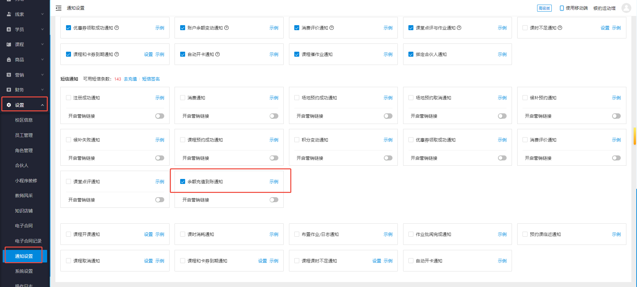Open 系统设置 in the sidebar
This screenshot has width=637, height=287.
(x=24, y=271)
